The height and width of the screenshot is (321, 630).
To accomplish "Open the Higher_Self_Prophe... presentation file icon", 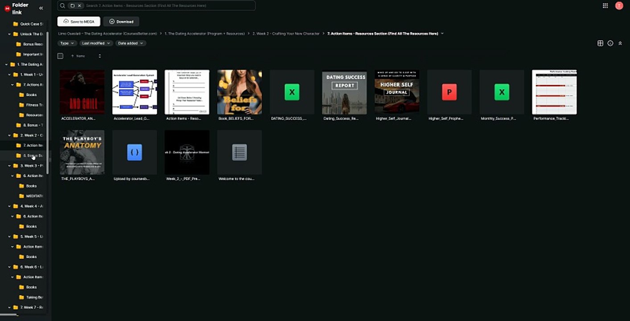I will click(449, 92).
